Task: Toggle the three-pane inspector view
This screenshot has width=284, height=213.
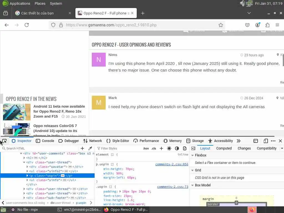Action: tap(193, 149)
